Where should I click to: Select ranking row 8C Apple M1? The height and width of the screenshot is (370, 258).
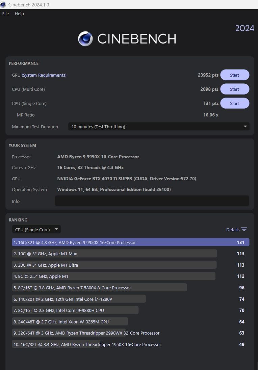(131, 276)
